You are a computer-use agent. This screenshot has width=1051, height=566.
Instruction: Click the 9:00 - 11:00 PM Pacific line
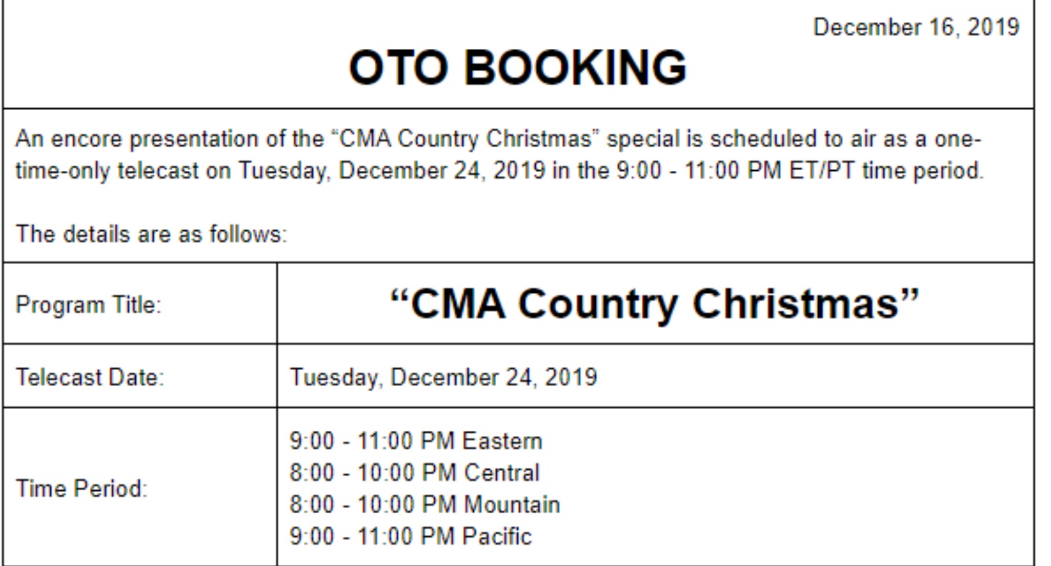(410, 536)
